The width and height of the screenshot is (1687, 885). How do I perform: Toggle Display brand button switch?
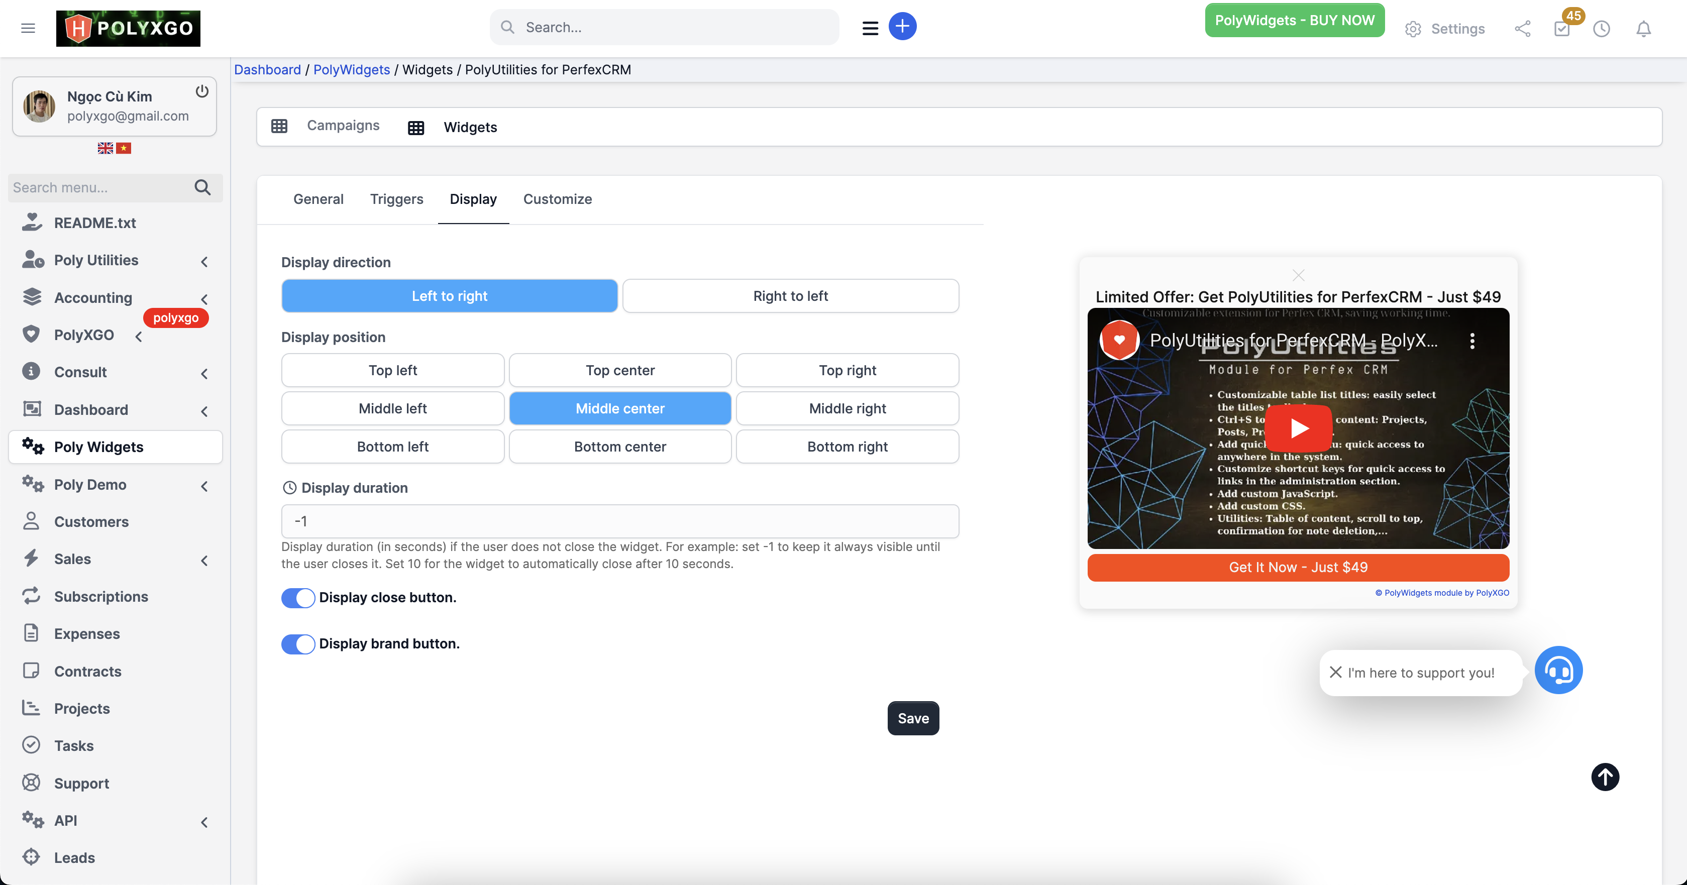click(x=298, y=644)
